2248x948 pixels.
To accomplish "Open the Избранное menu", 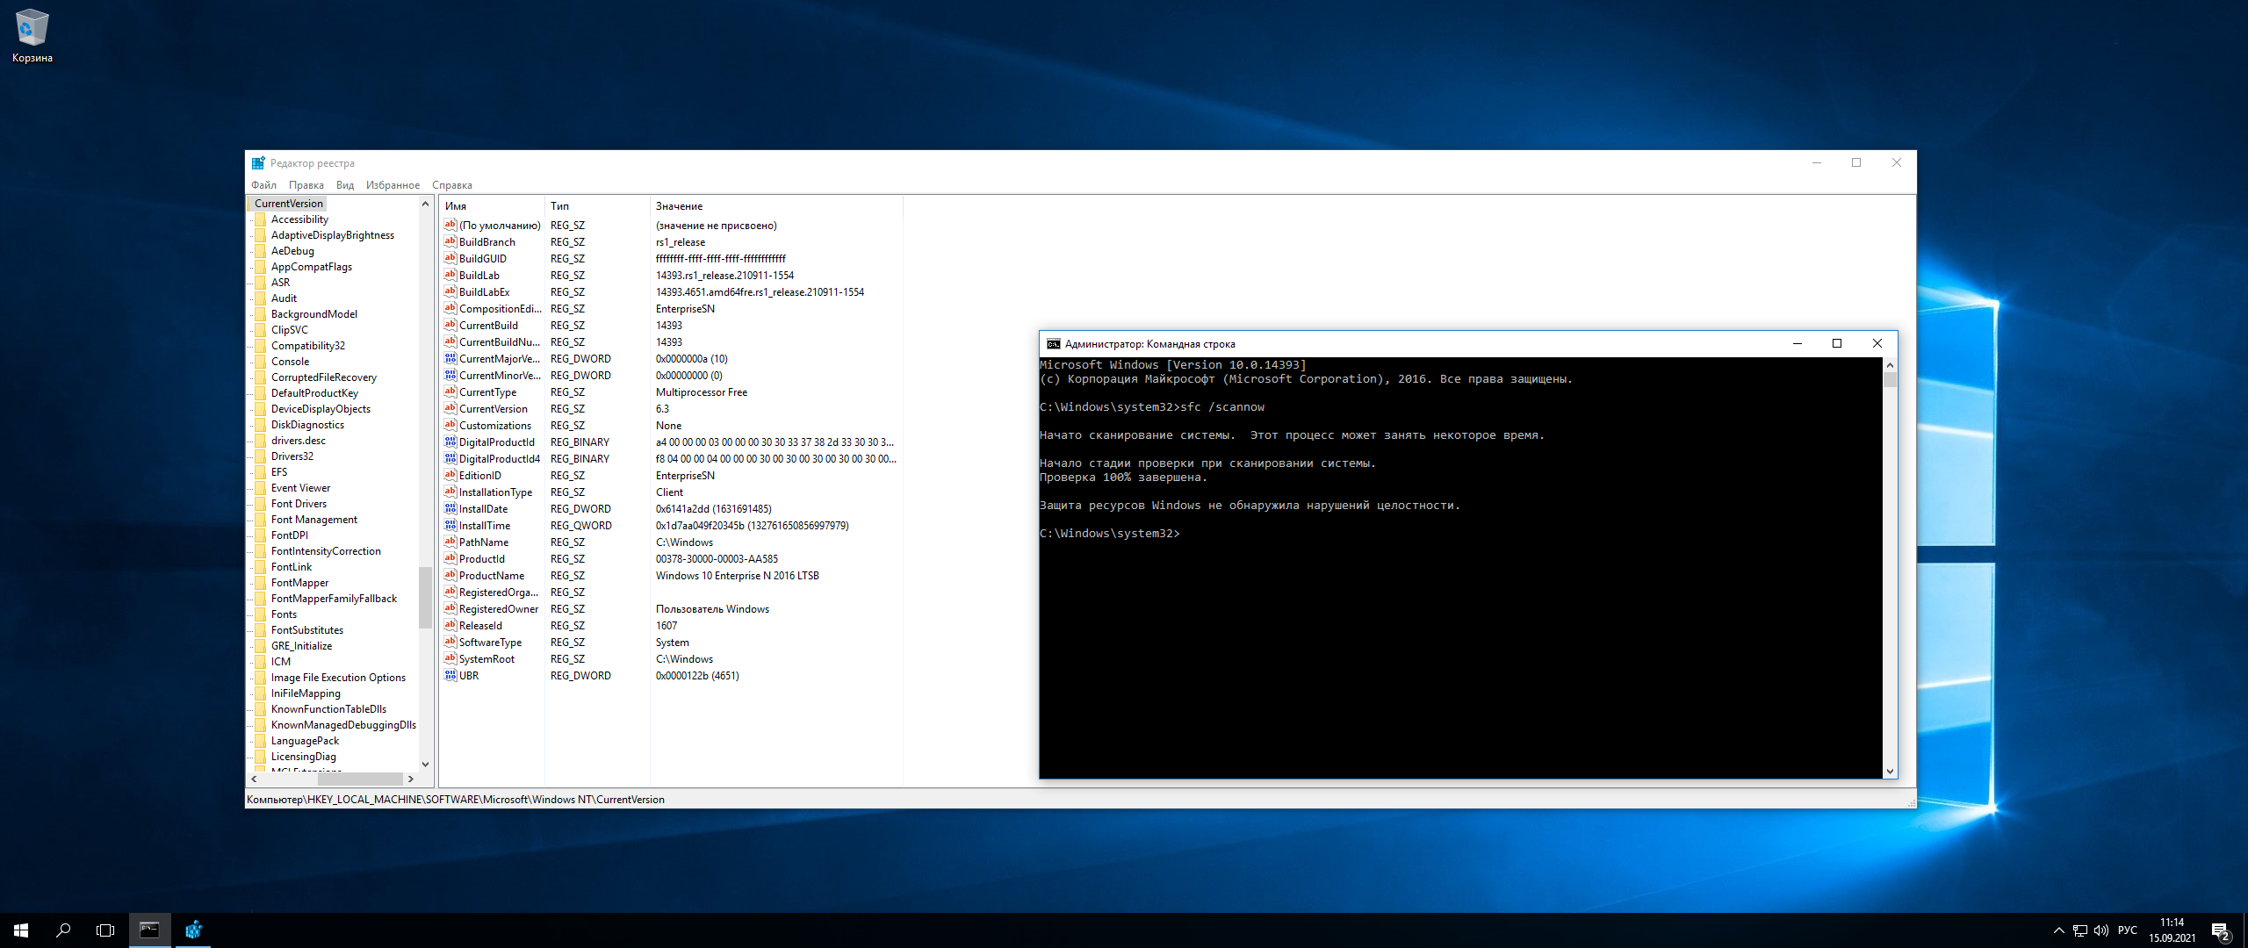I will pyautogui.click(x=393, y=185).
